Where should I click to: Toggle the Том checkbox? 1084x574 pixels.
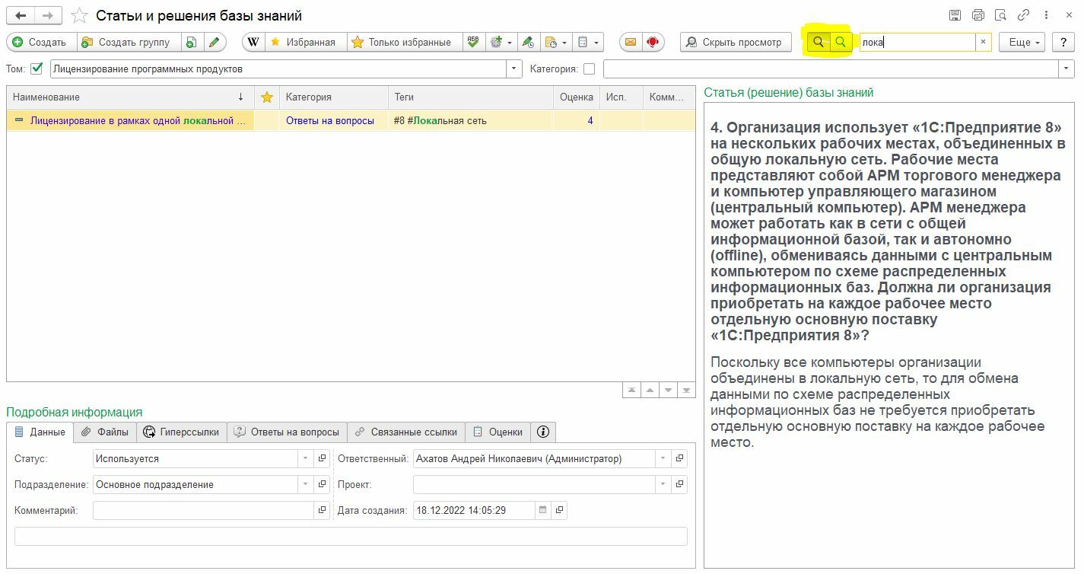(x=37, y=69)
